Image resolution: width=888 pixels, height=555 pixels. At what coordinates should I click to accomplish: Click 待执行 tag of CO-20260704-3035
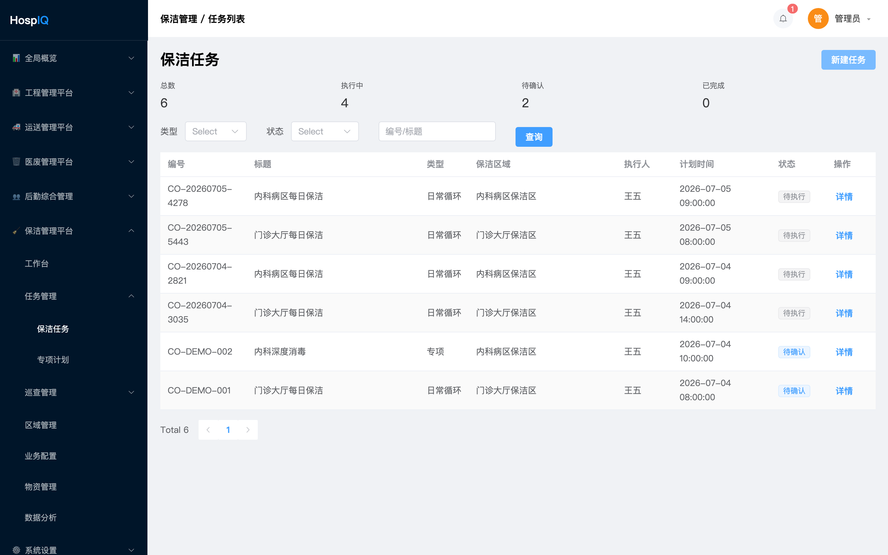click(x=794, y=313)
